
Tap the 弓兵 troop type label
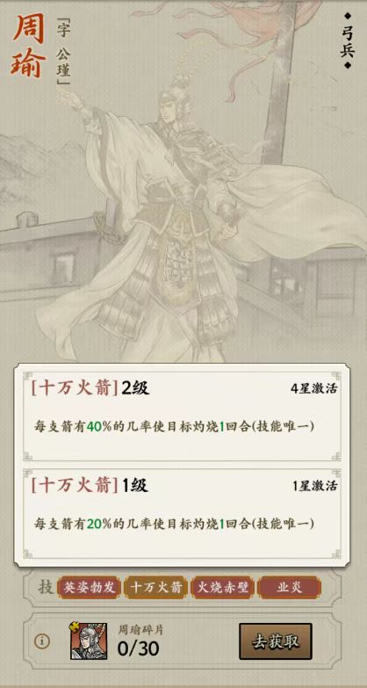tap(348, 40)
